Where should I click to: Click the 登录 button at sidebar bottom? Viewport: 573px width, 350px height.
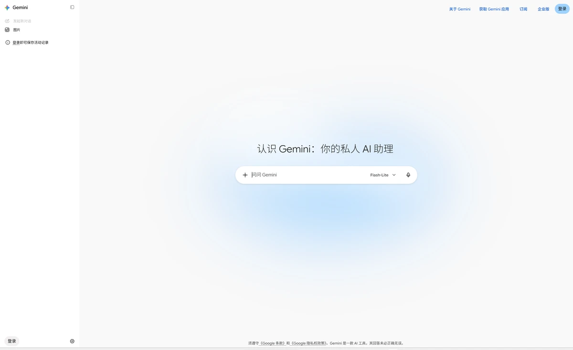pyautogui.click(x=12, y=341)
